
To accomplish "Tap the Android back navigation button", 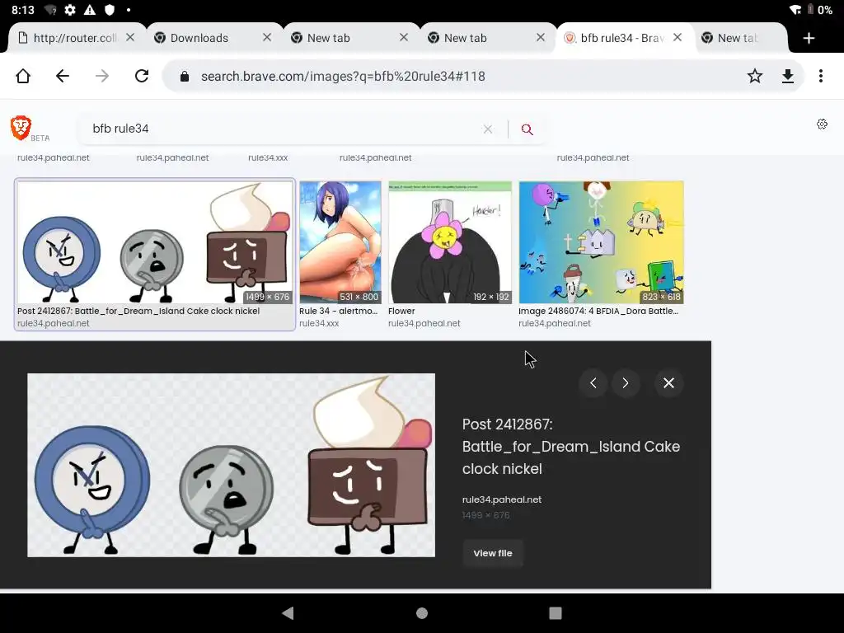I will click(288, 613).
